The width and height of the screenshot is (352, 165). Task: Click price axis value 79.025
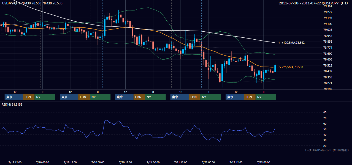click(x=327, y=30)
